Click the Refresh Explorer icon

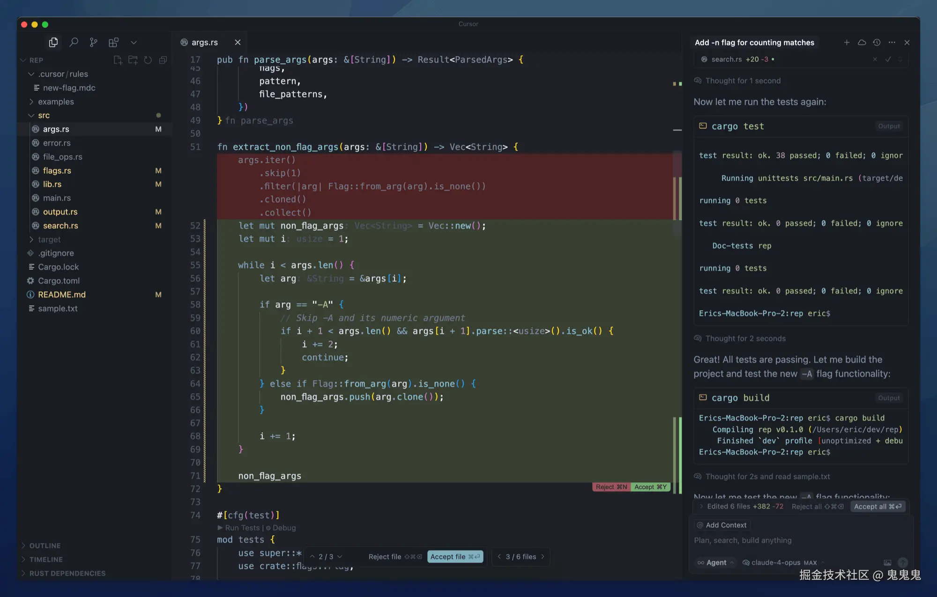[148, 60]
